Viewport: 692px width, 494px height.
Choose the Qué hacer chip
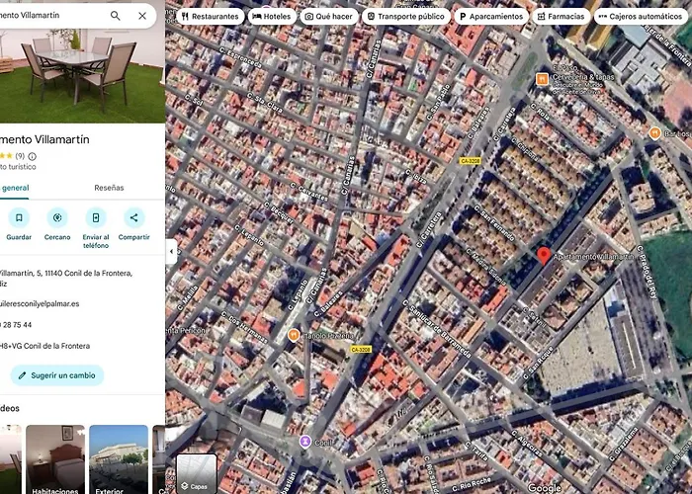click(x=329, y=17)
